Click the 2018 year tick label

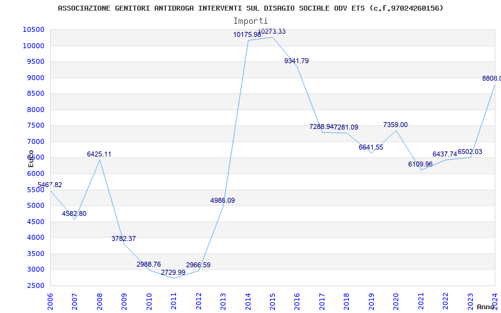(347, 302)
